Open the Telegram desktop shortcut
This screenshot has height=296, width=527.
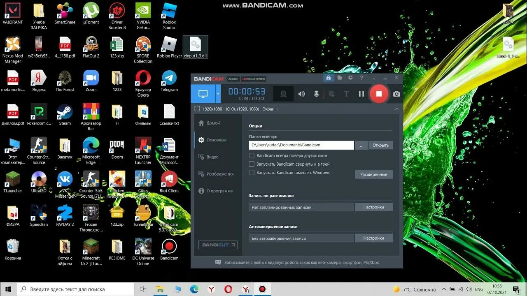tap(169, 81)
